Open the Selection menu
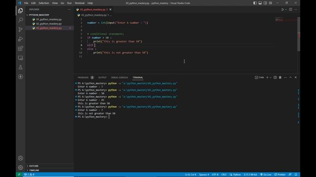 tap(44, 3)
